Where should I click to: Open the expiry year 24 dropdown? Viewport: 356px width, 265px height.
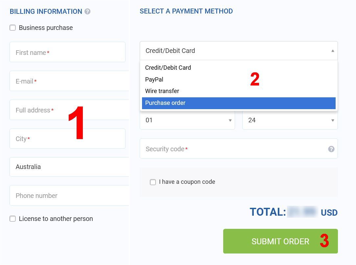(x=290, y=120)
